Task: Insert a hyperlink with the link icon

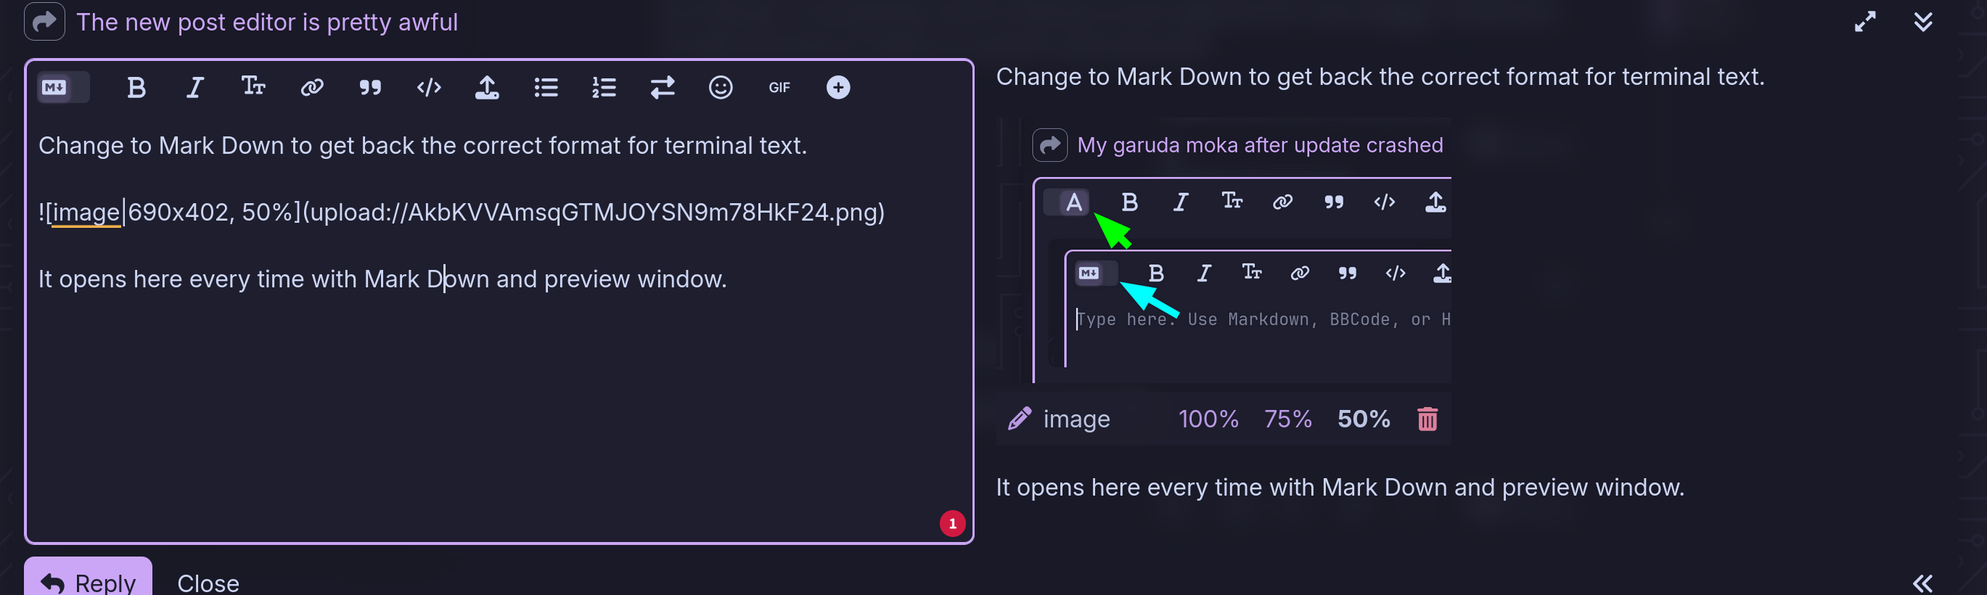Action: tap(311, 87)
